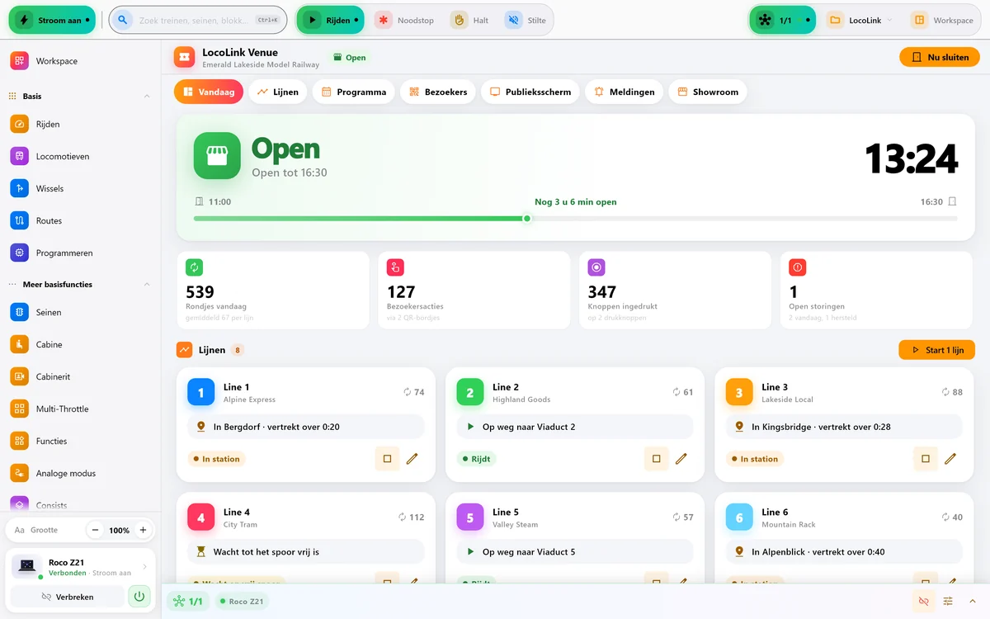Screen dimensions: 990x619
Task: Expand the bottom bar up-chevron
Action: tap(973, 602)
